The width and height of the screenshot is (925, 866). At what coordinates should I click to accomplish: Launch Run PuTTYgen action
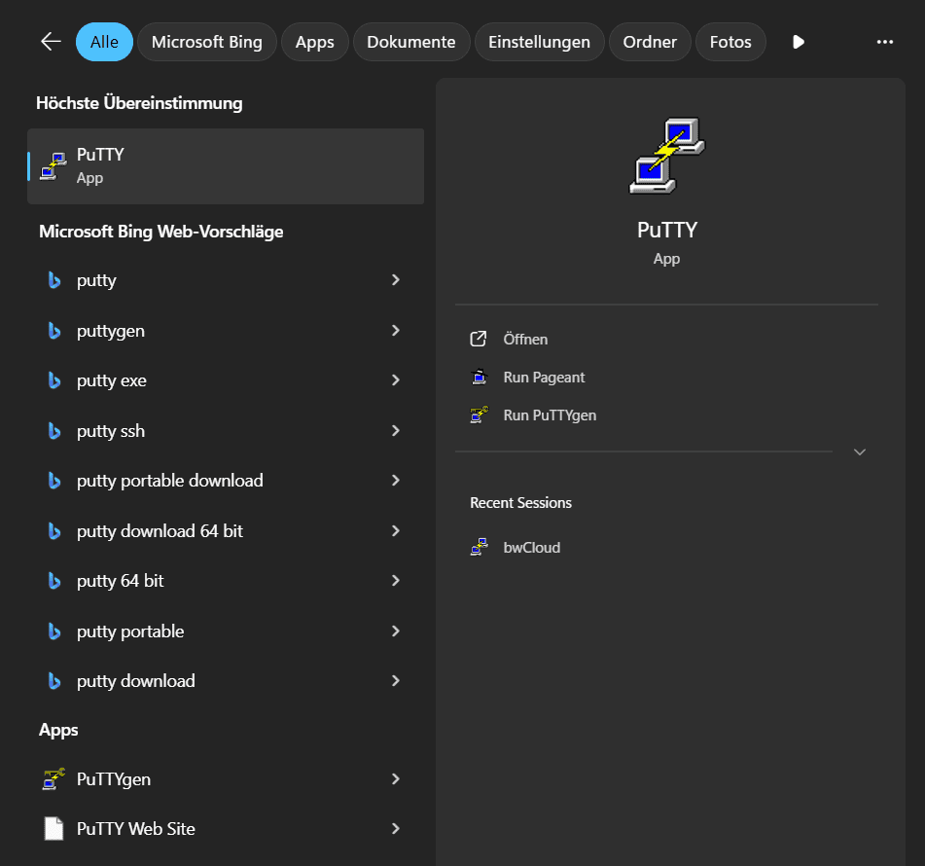pyautogui.click(x=550, y=415)
